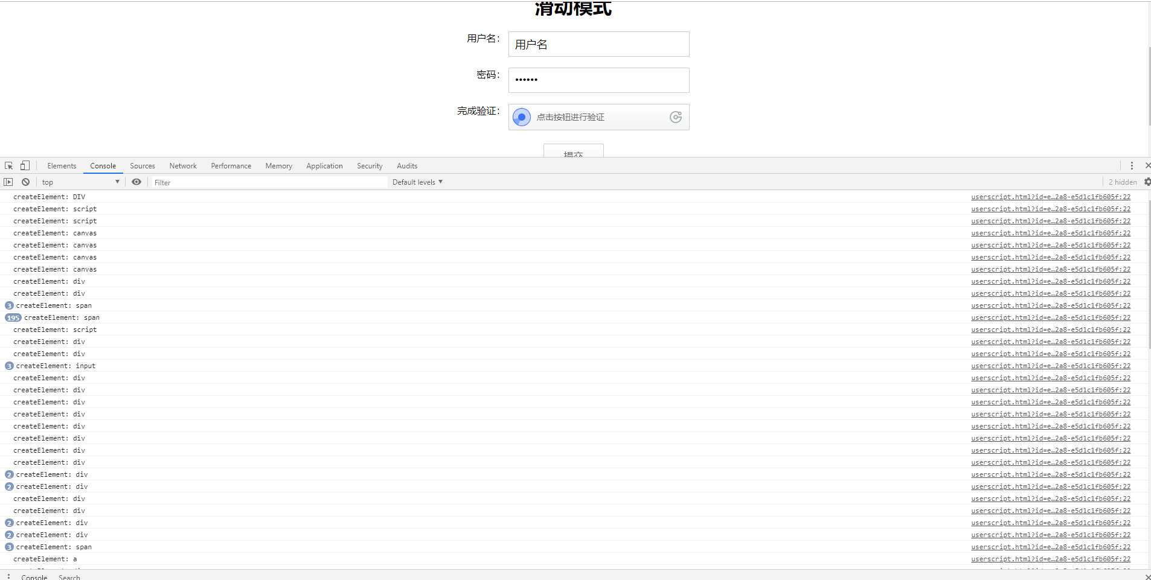Focus the 密码 password input field
The width and height of the screenshot is (1151, 580).
tap(598, 80)
